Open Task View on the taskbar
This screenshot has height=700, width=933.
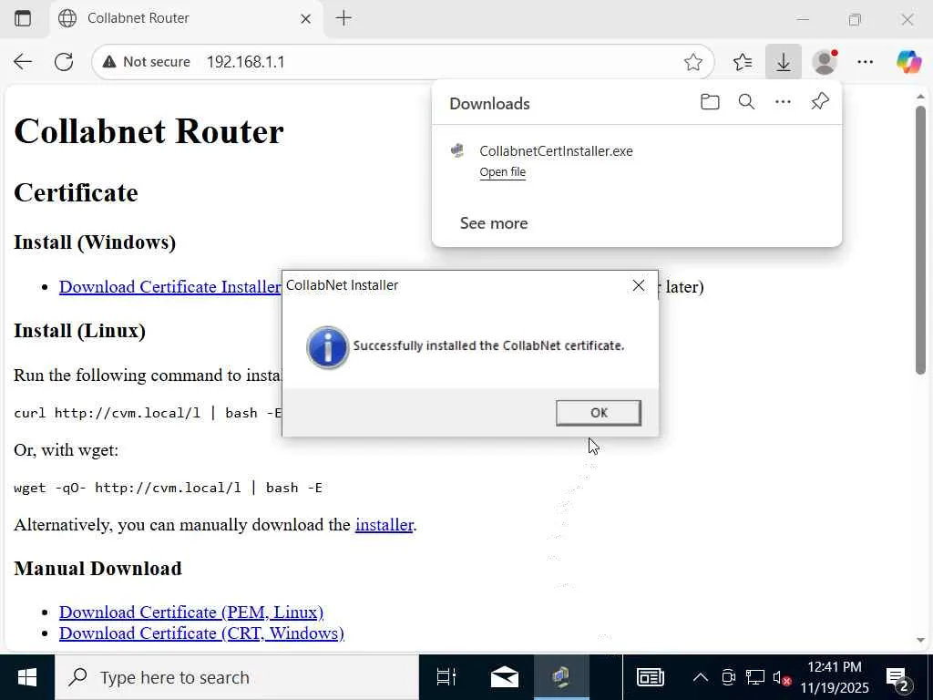446,677
